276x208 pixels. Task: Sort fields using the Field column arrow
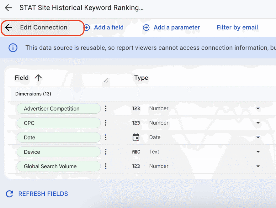pyautogui.click(x=38, y=78)
